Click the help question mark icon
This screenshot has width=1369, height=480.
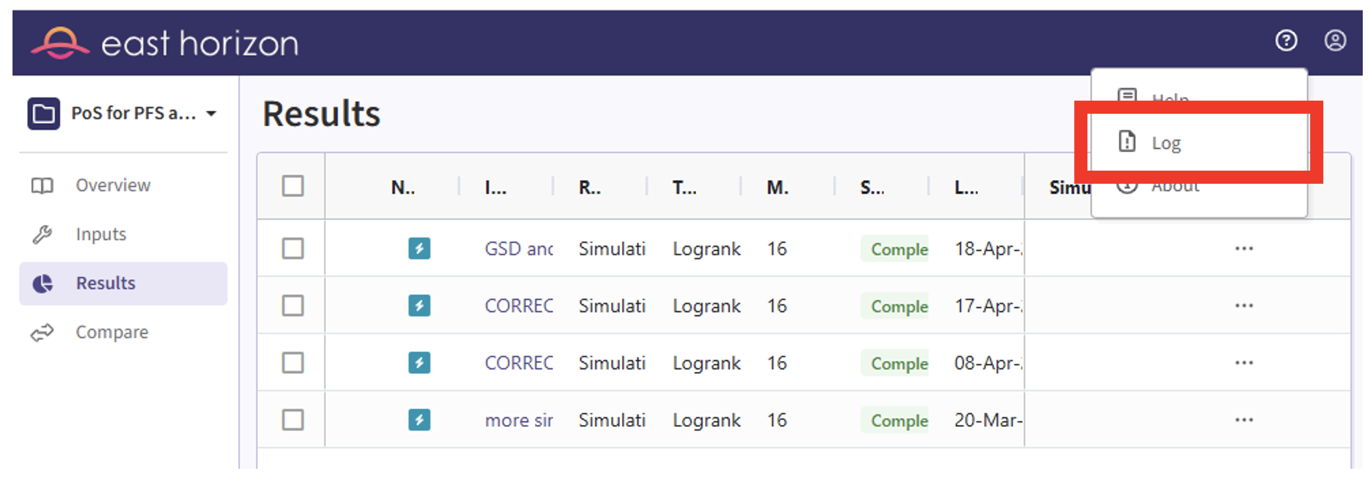[1286, 41]
